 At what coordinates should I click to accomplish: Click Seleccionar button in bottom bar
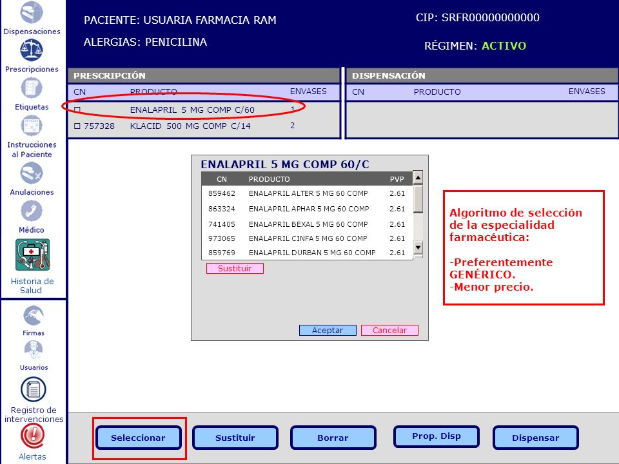(138, 438)
